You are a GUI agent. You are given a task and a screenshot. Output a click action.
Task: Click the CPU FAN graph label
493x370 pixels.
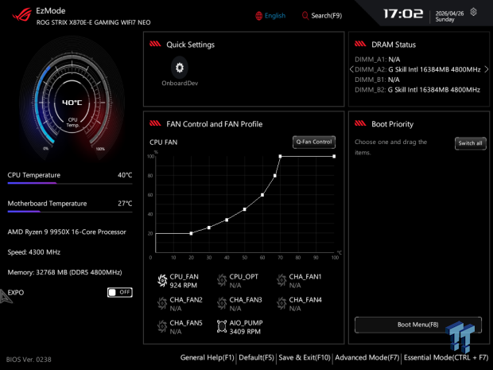[x=163, y=142]
